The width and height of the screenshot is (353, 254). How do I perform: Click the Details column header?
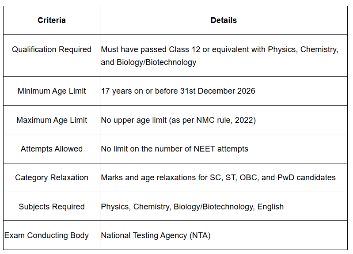click(x=224, y=20)
